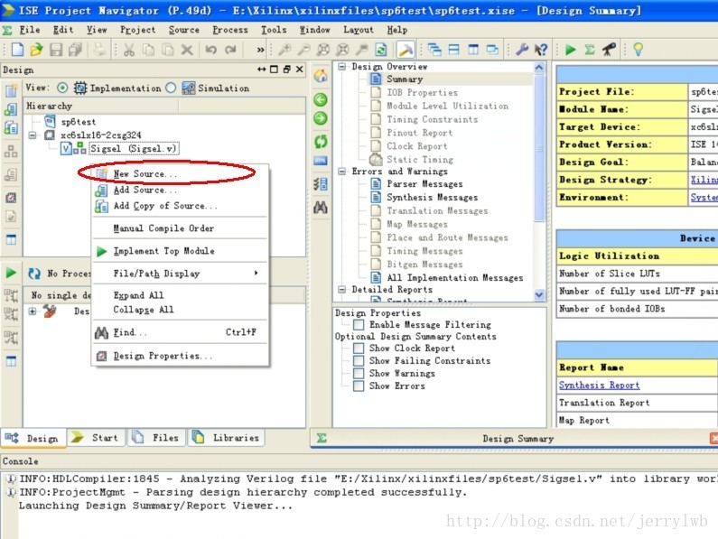Select the Simulation view radio button

pyautogui.click(x=171, y=88)
